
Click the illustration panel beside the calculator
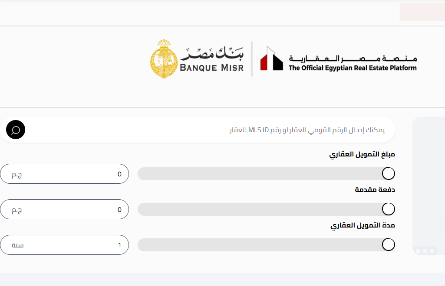[x=429, y=185]
